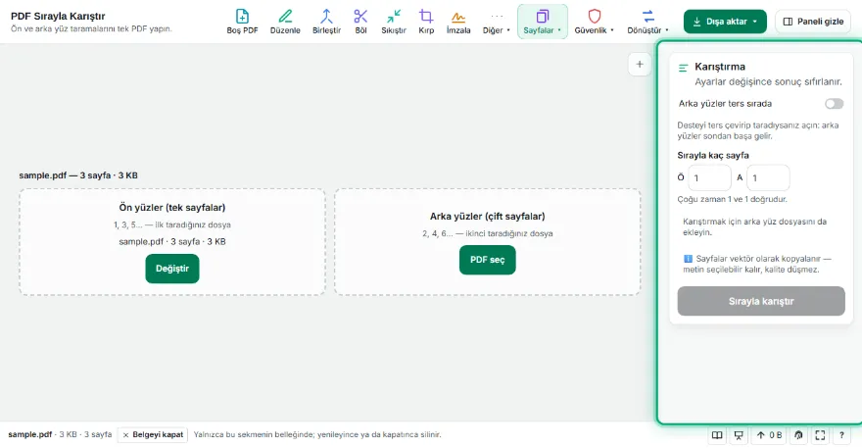Click the 'Karıştırmak için arka yüz dosyasını' message
862x448 pixels.
[x=755, y=226]
